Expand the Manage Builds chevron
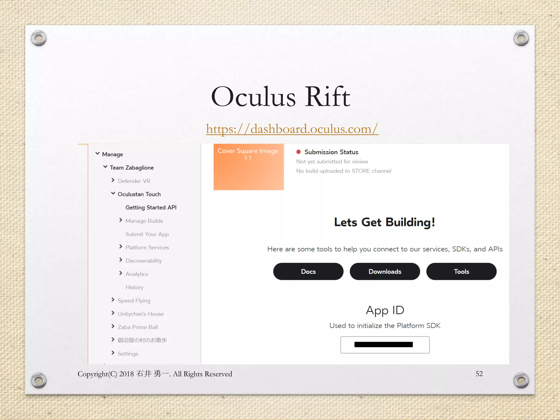This screenshot has width=560, height=420. (x=121, y=220)
